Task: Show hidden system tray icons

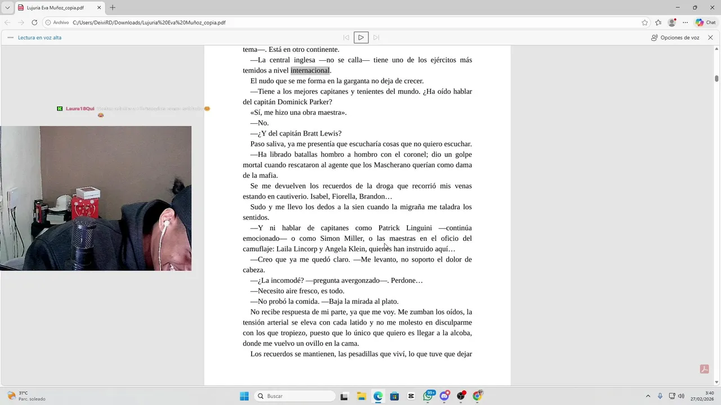Action: (x=648, y=396)
